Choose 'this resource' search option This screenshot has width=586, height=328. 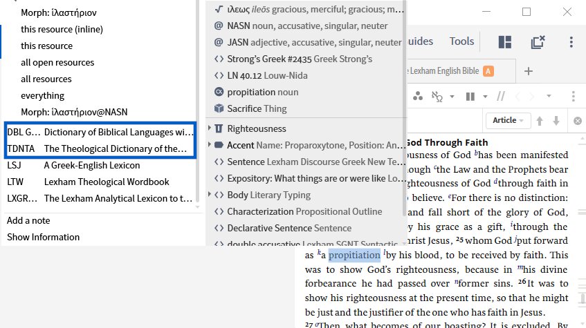point(47,46)
